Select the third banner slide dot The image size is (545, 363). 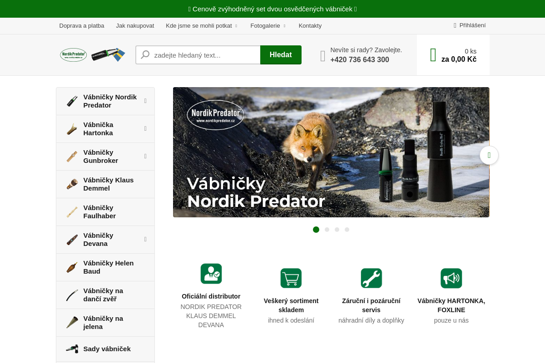pyautogui.click(x=337, y=230)
